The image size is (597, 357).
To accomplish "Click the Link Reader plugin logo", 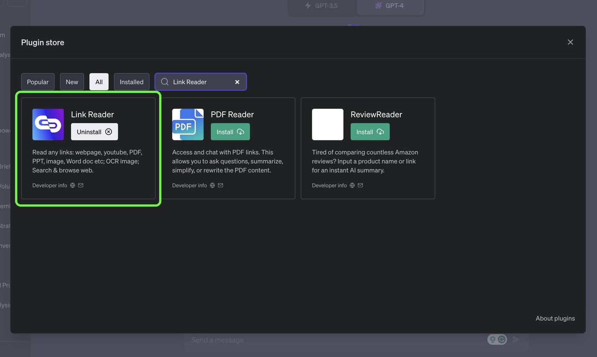I will pyautogui.click(x=48, y=124).
